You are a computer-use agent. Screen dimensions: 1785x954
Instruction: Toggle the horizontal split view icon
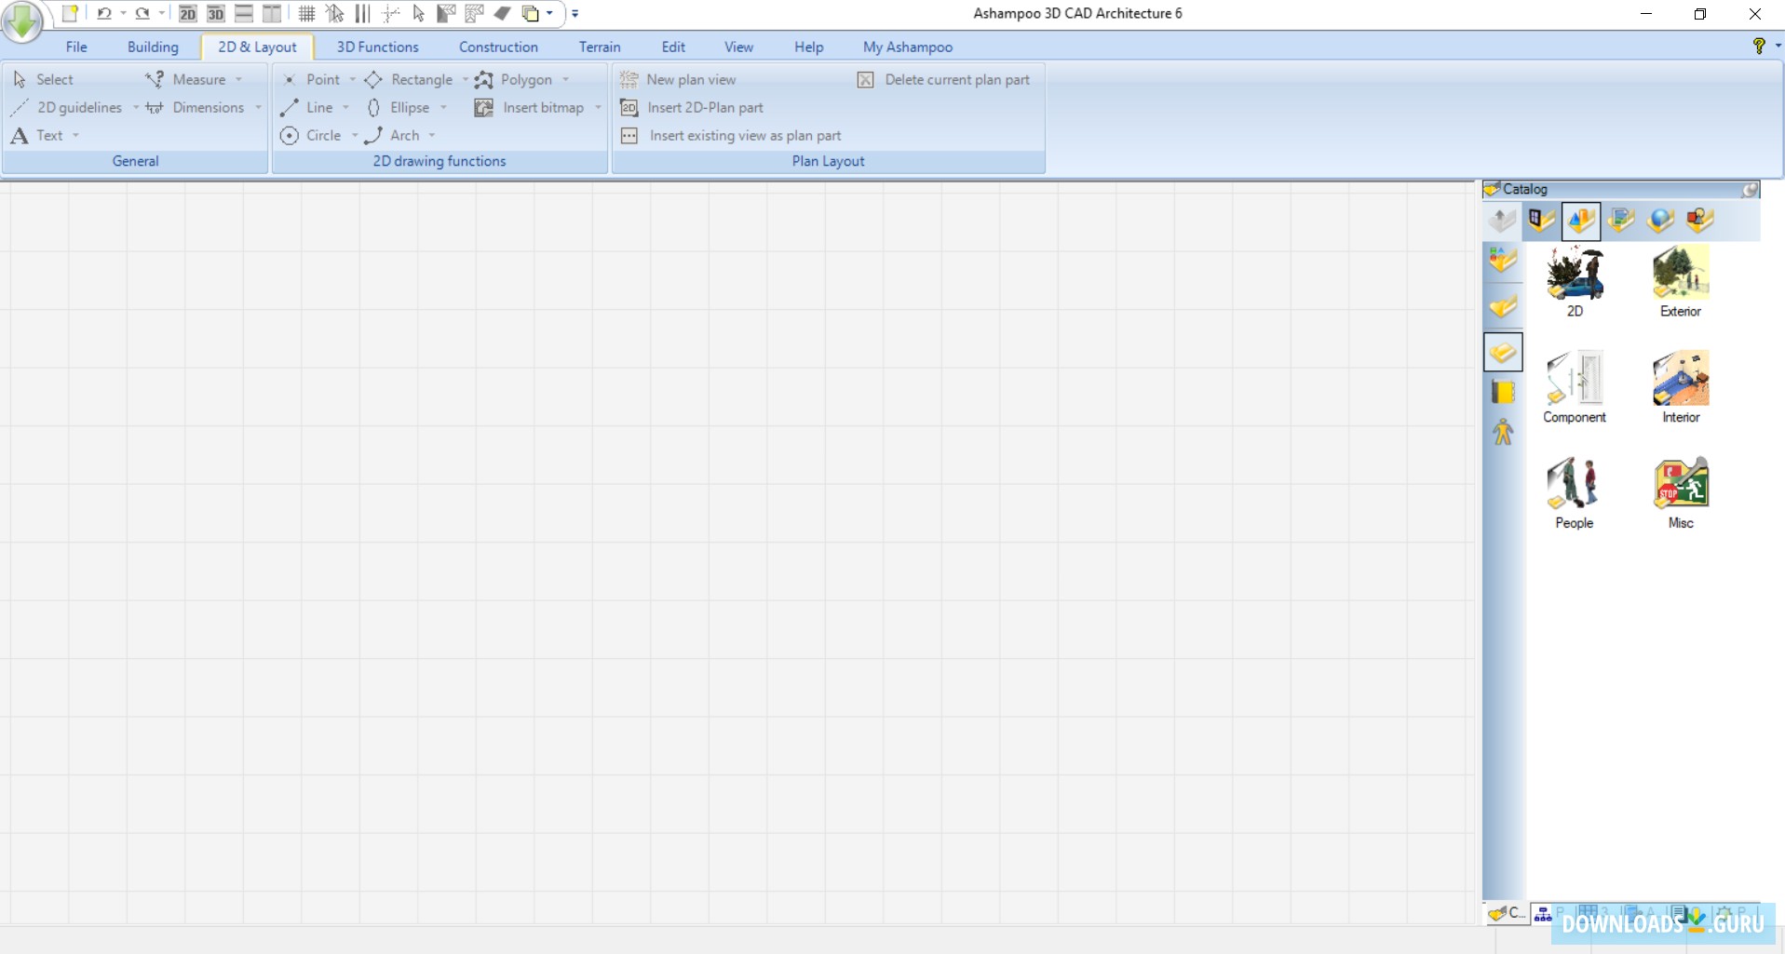[244, 14]
